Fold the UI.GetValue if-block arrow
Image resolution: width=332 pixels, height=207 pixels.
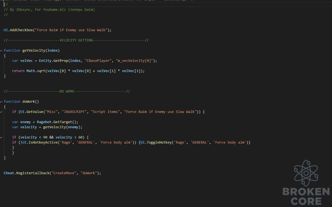(x=1, y=112)
